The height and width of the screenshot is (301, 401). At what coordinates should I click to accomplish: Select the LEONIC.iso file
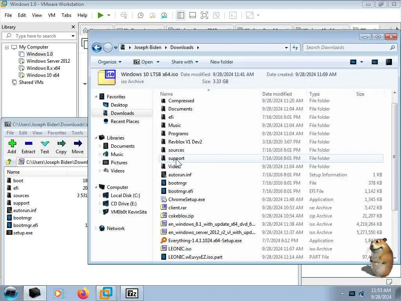(x=179, y=249)
